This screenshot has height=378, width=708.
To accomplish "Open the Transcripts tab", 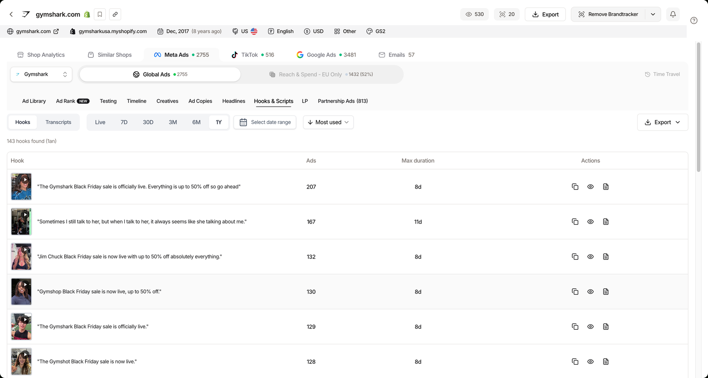I will coord(58,122).
